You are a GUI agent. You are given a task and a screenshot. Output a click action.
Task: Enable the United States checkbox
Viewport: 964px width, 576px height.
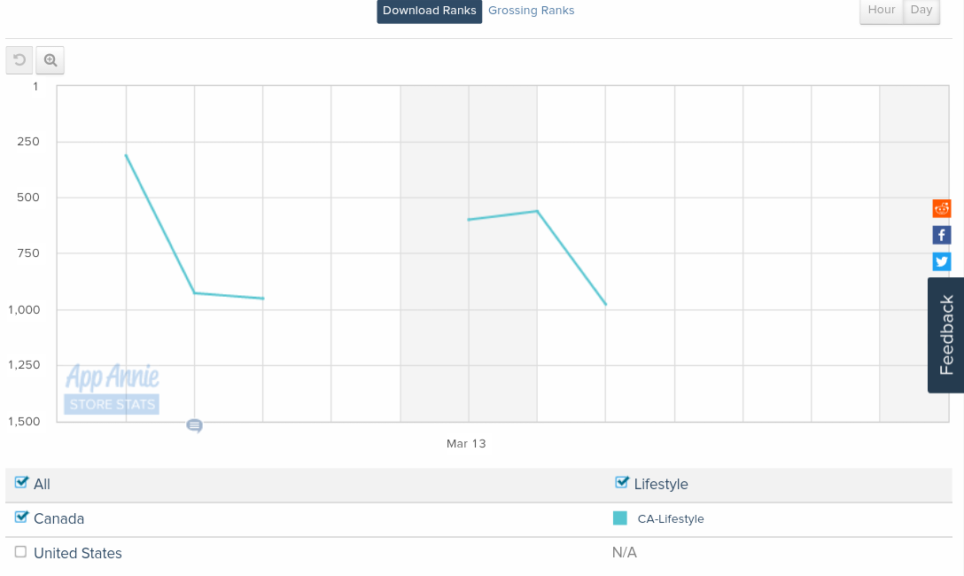tap(21, 552)
